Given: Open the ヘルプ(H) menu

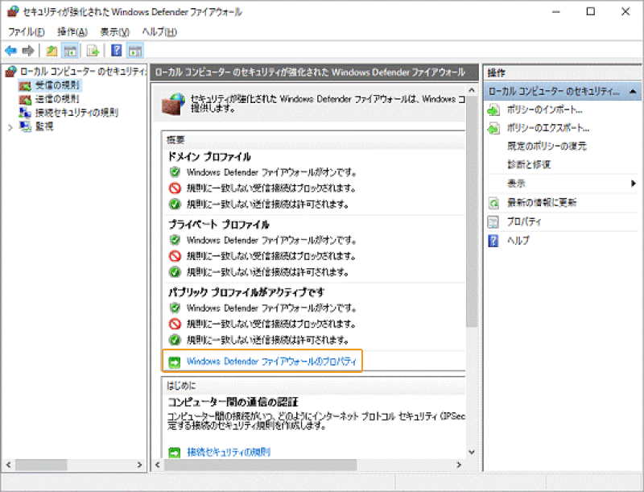Looking at the screenshot, I should point(159,32).
